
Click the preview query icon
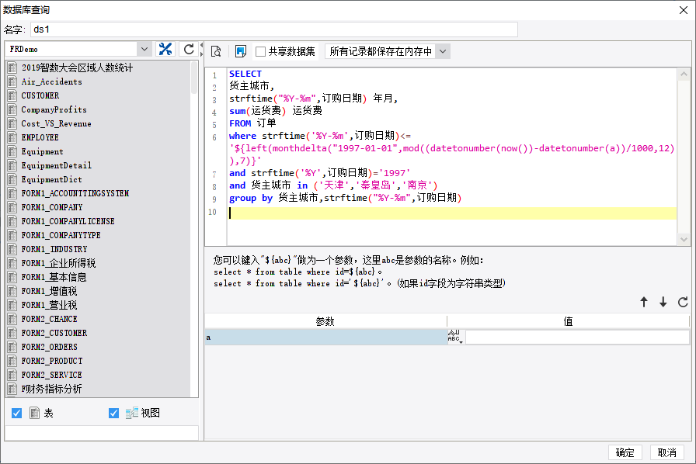(x=216, y=51)
